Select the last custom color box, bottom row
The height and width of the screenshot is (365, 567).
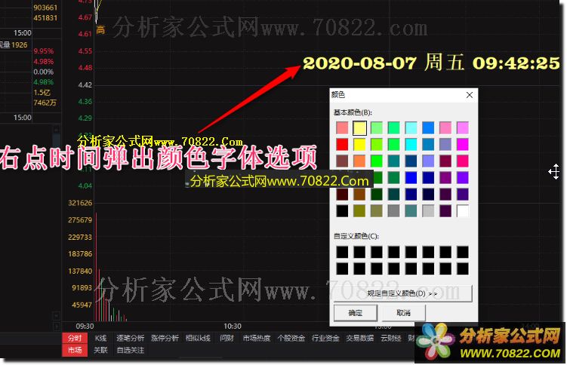click(x=463, y=268)
